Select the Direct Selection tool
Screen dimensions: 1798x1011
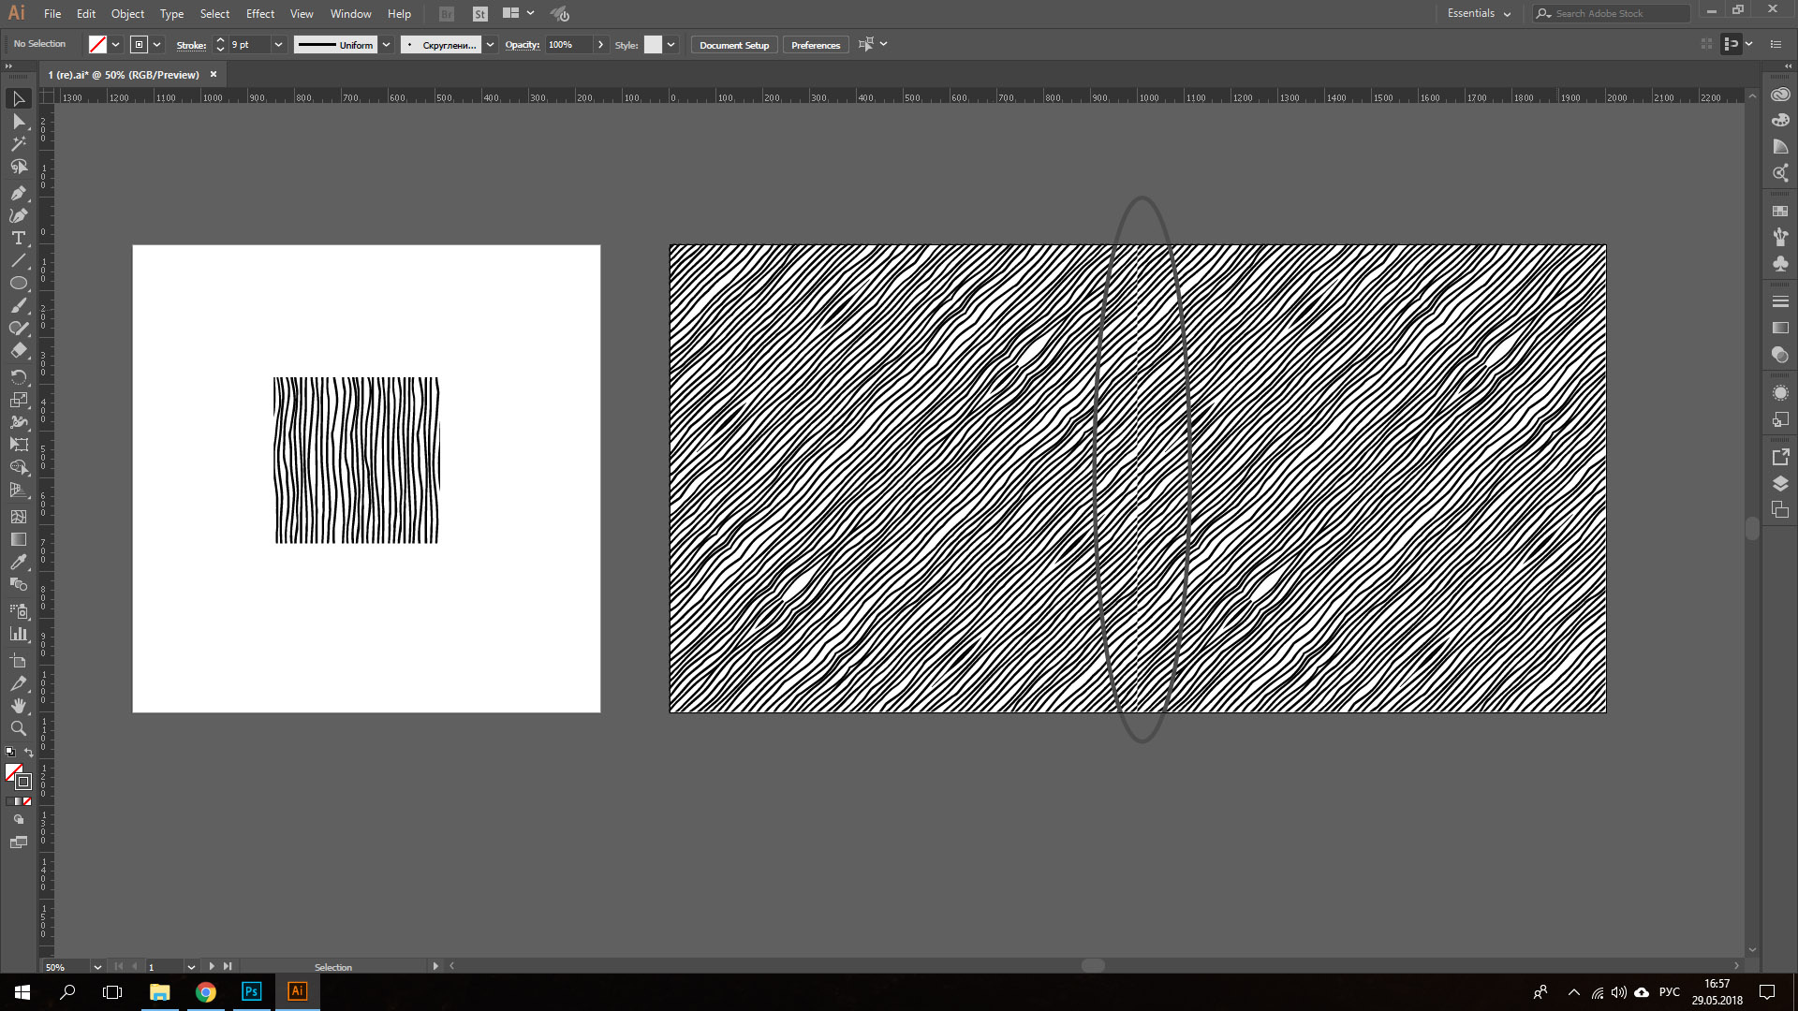18,122
